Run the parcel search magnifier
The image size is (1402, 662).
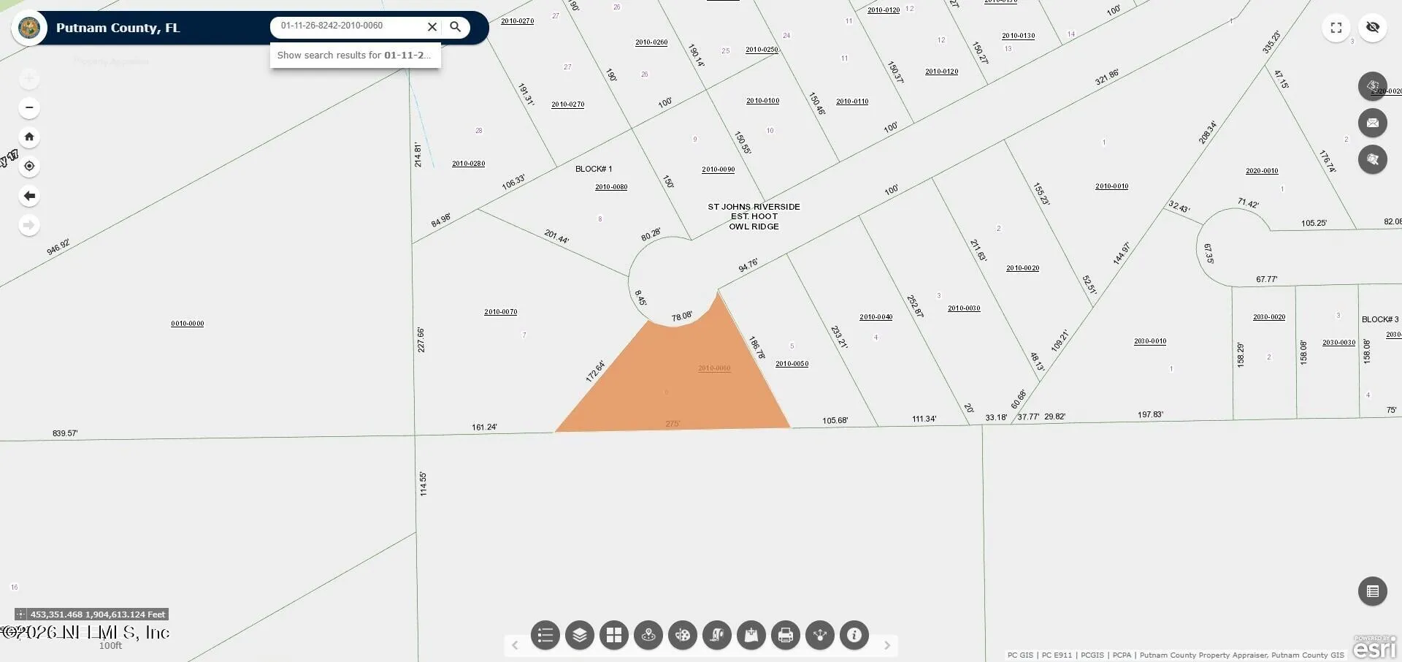point(456,27)
